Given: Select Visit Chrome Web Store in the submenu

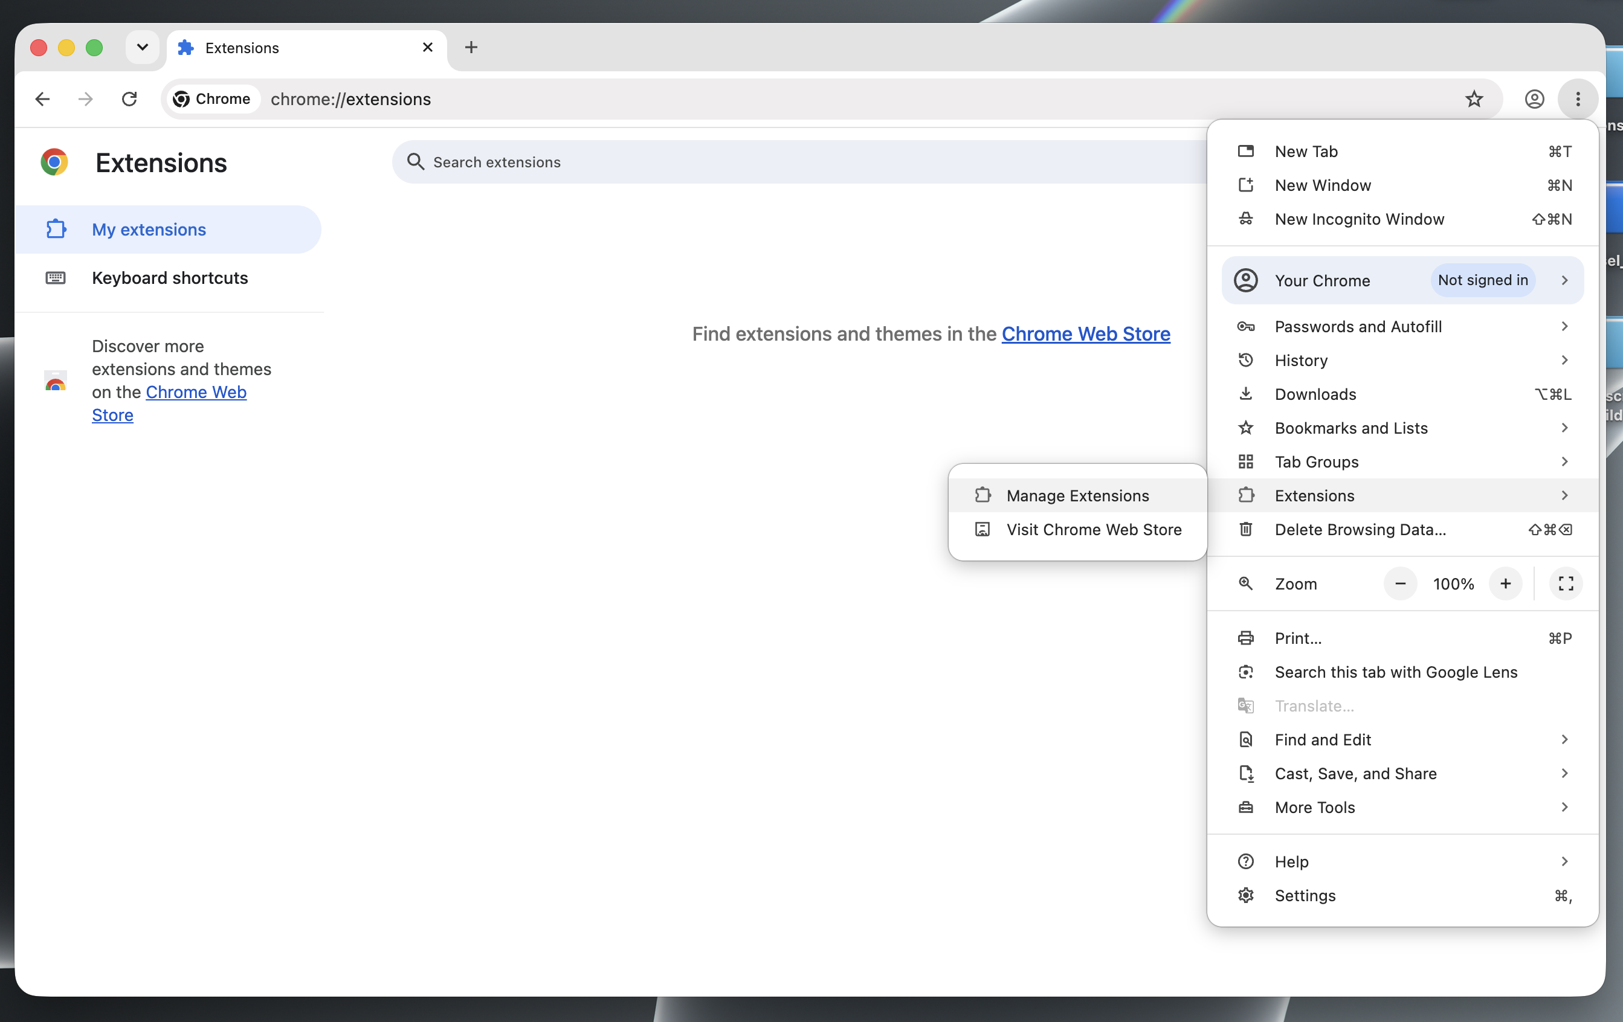Looking at the screenshot, I should point(1077,530).
